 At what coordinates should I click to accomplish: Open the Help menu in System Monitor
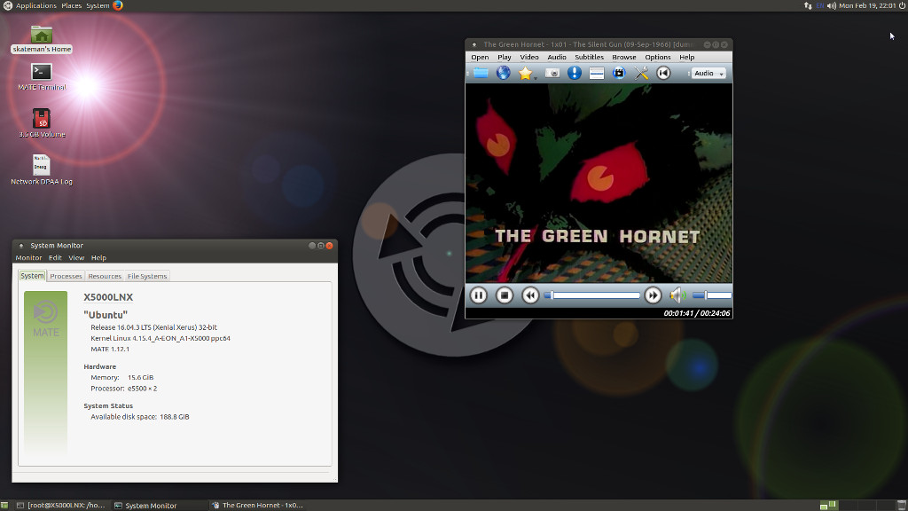tap(98, 258)
